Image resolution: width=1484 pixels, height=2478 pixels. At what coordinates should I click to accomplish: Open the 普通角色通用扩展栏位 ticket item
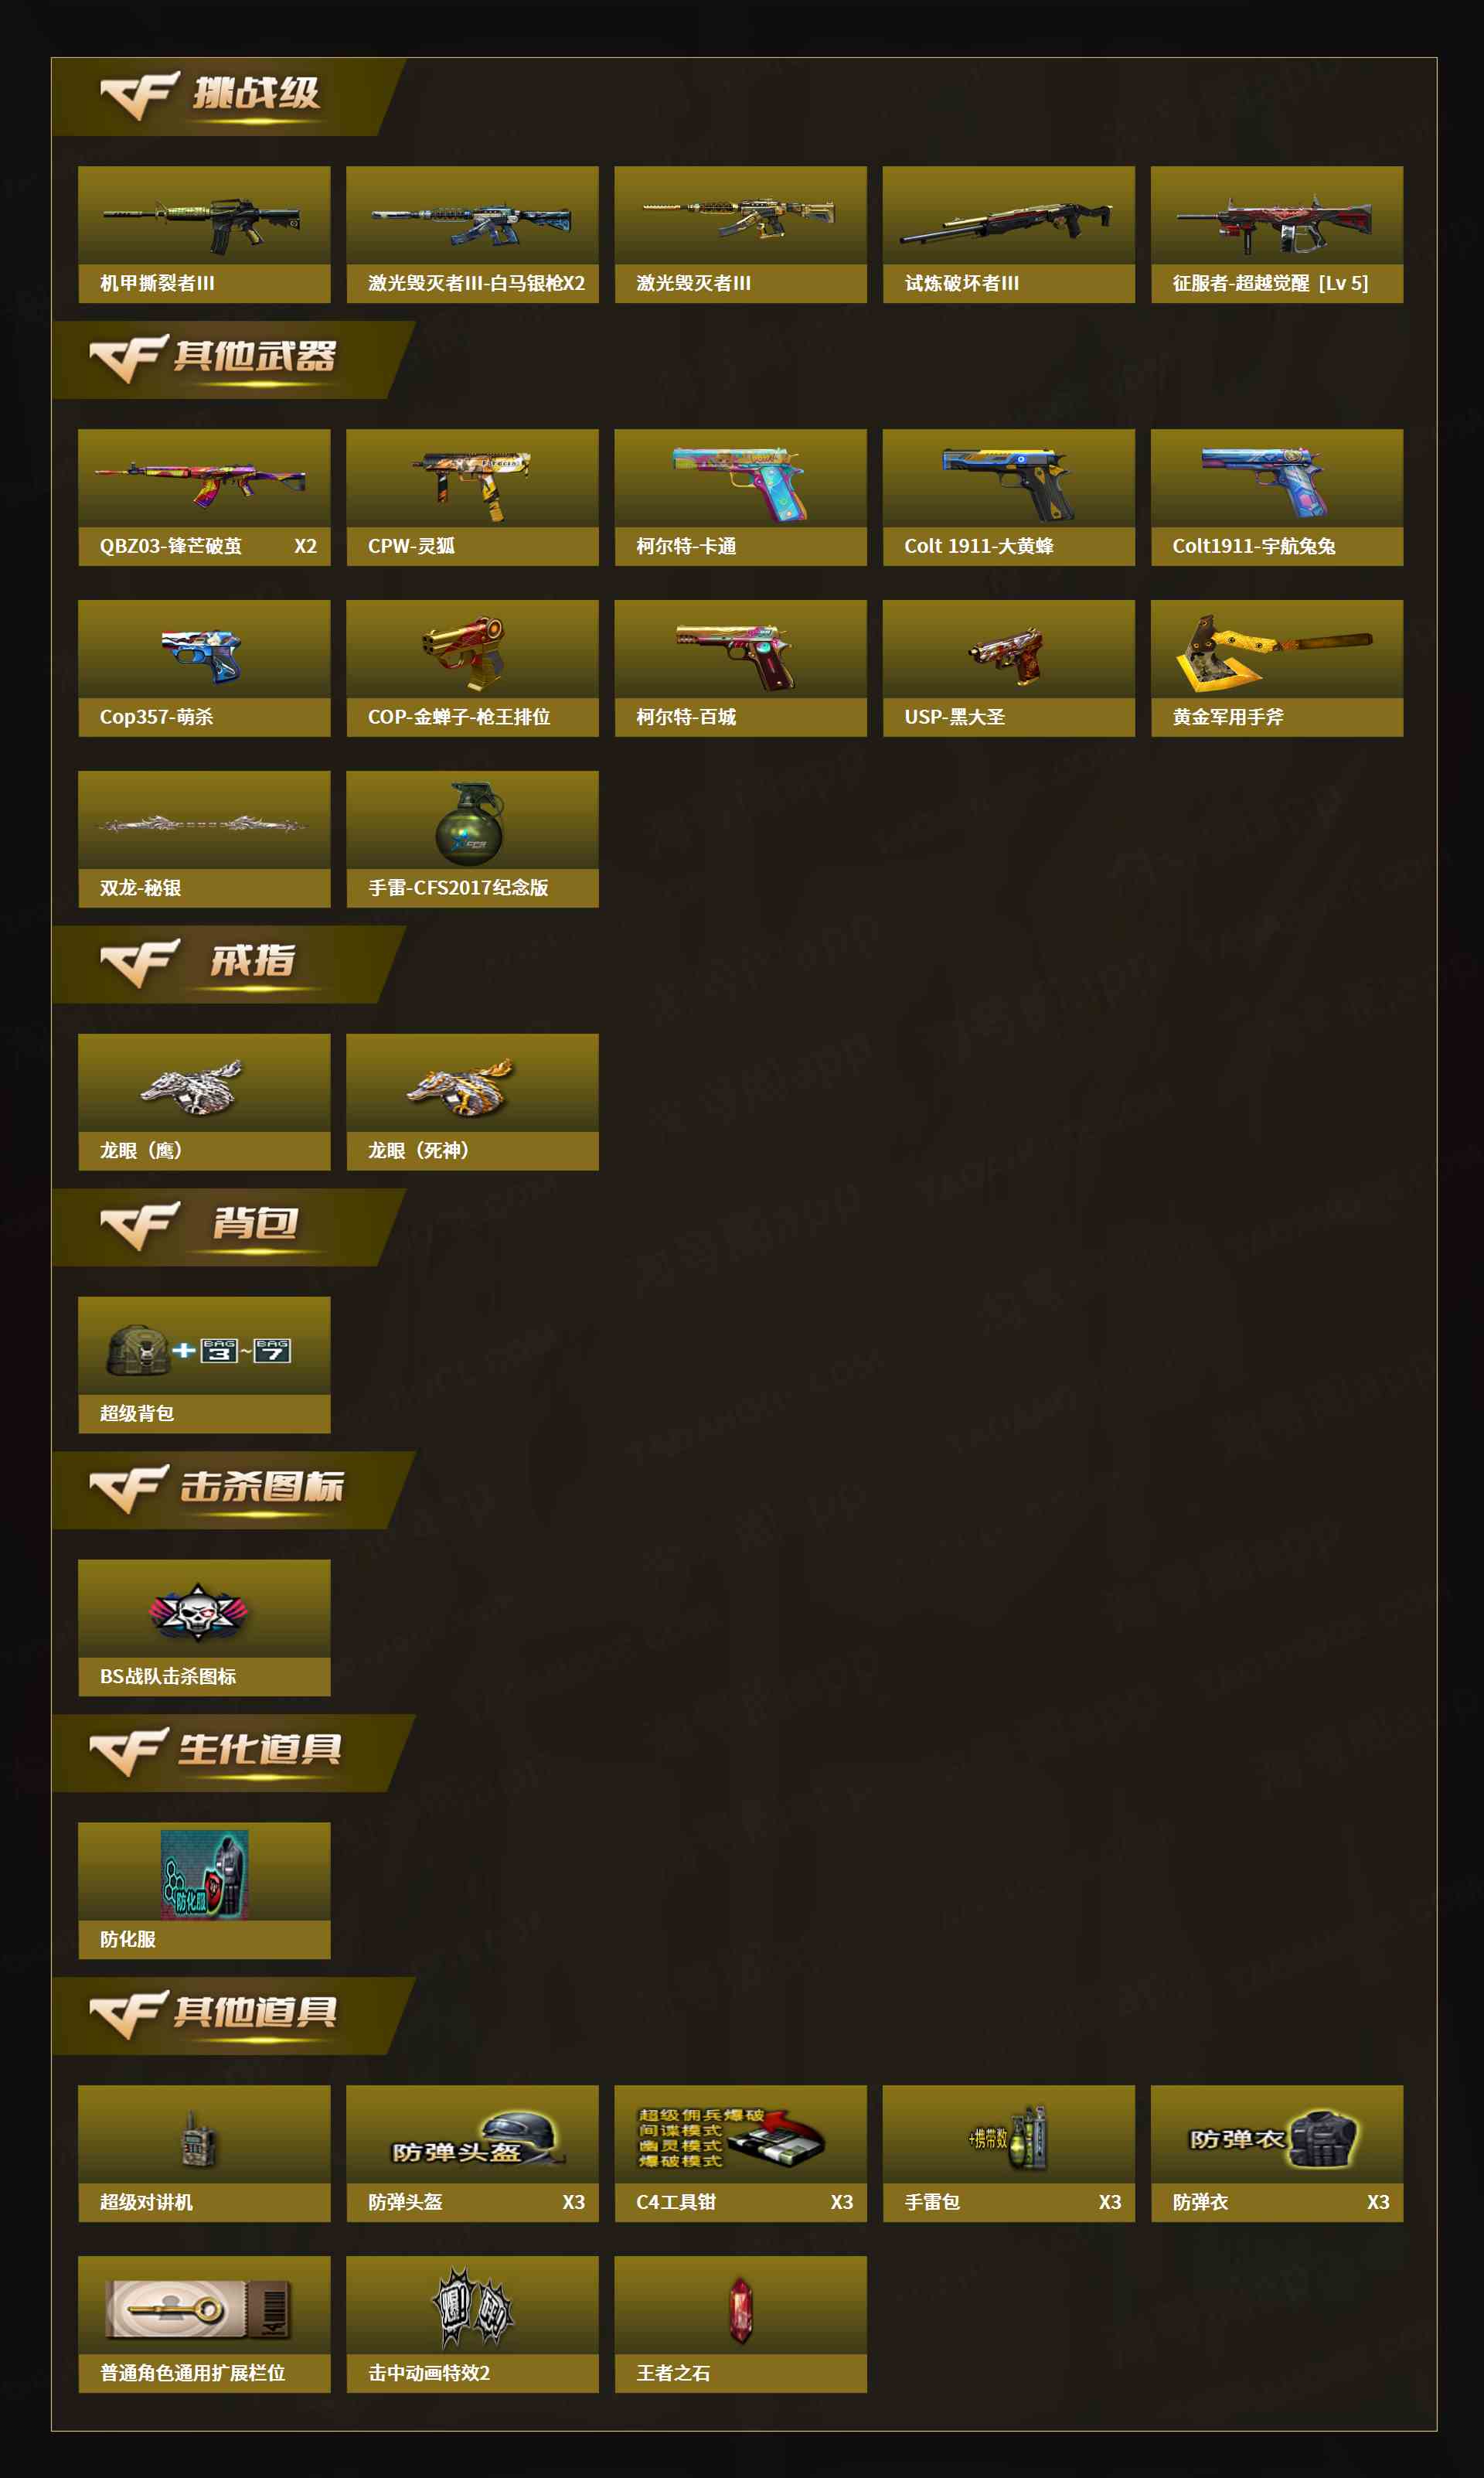coord(204,2324)
